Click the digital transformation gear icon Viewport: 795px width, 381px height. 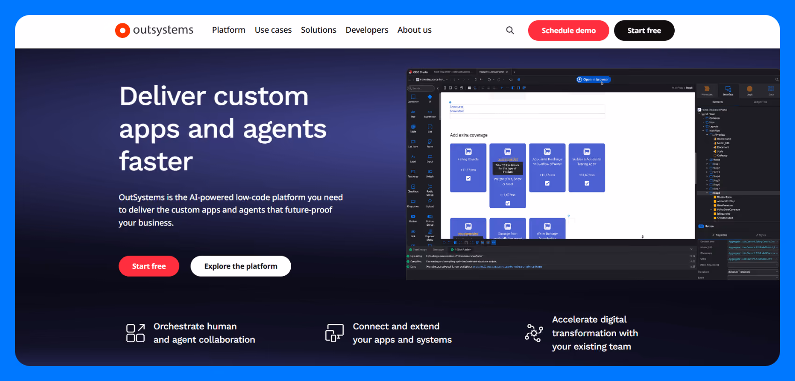click(534, 333)
